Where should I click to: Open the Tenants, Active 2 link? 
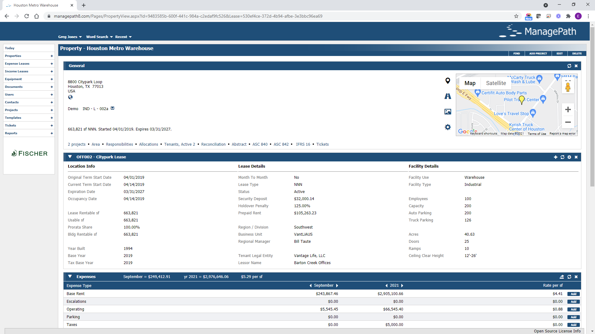coord(179,144)
